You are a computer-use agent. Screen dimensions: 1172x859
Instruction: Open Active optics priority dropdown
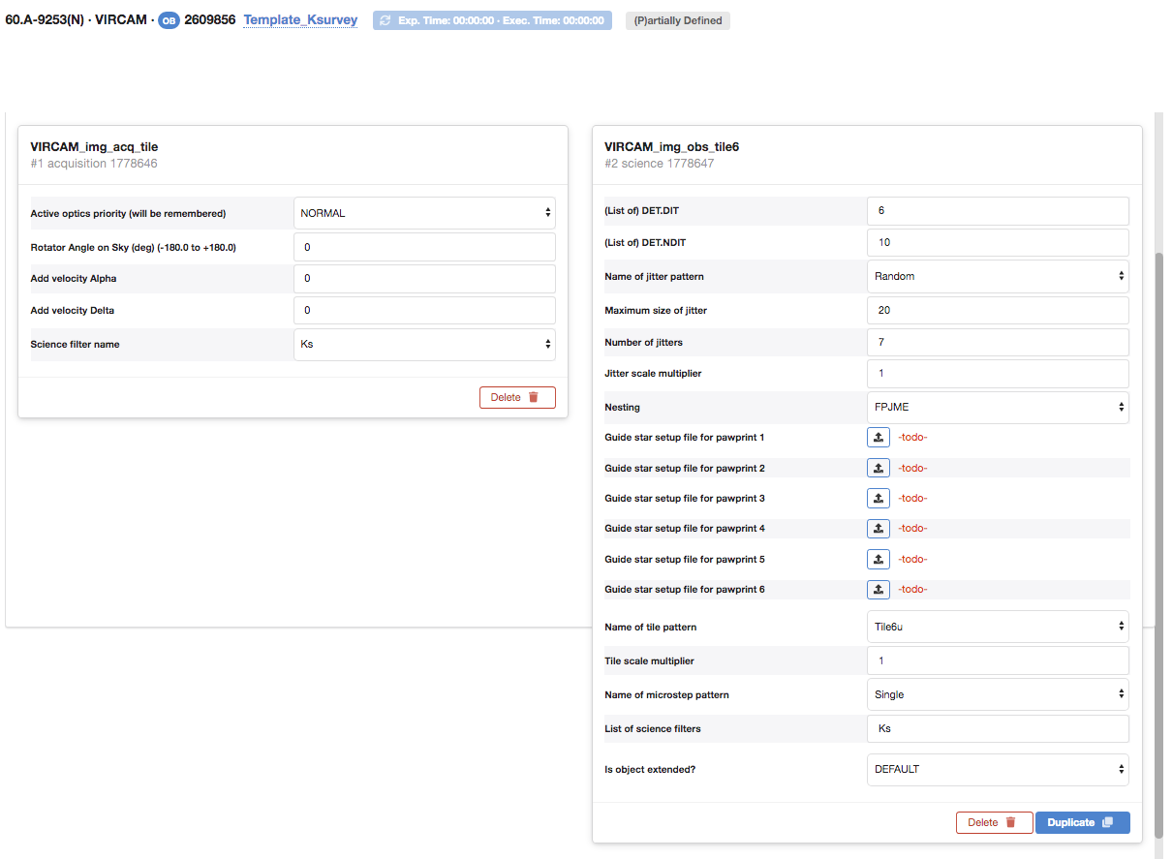click(x=424, y=213)
